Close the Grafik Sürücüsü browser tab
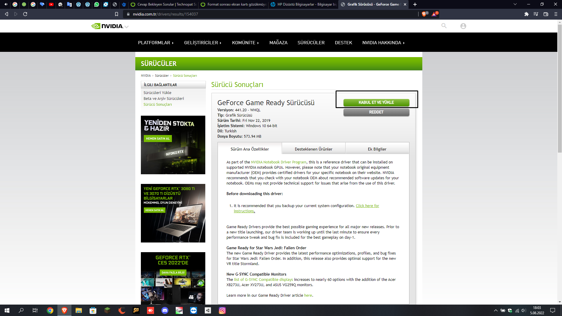 [405, 4]
